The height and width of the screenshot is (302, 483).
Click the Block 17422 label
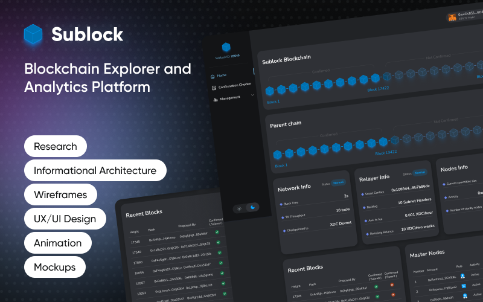[x=378, y=89]
